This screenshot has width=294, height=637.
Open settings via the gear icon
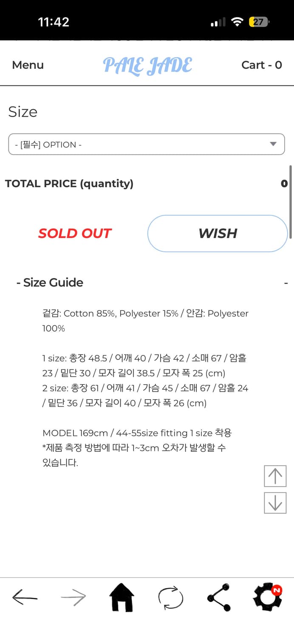point(267,598)
